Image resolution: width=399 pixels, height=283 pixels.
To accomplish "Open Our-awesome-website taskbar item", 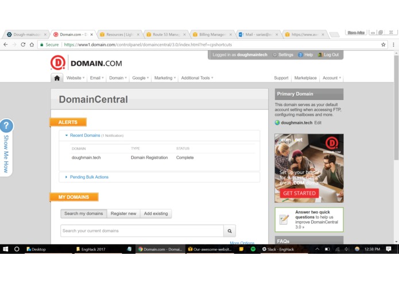I will click(x=210, y=249).
